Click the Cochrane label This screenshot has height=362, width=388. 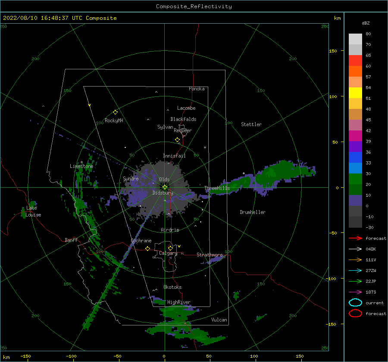tap(141, 241)
